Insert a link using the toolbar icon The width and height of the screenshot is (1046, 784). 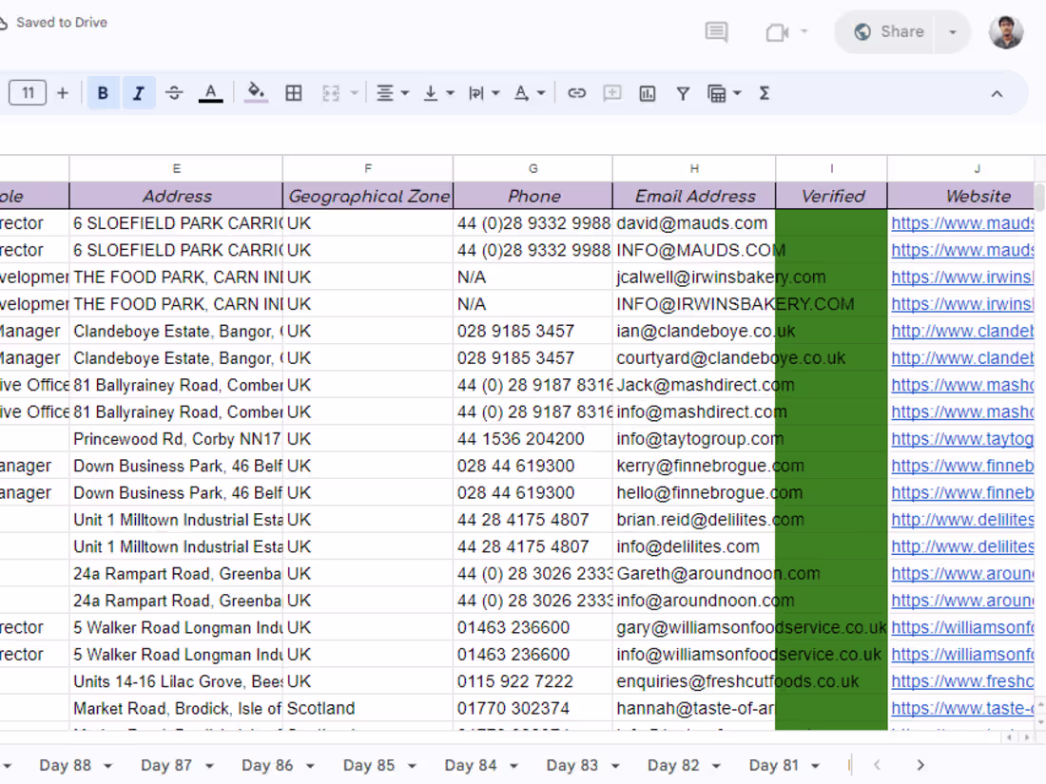click(x=576, y=92)
